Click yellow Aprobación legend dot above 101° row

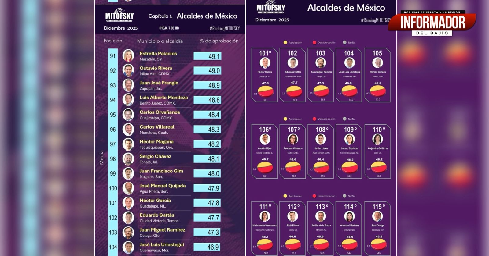pyautogui.click(x=285, y=43)
